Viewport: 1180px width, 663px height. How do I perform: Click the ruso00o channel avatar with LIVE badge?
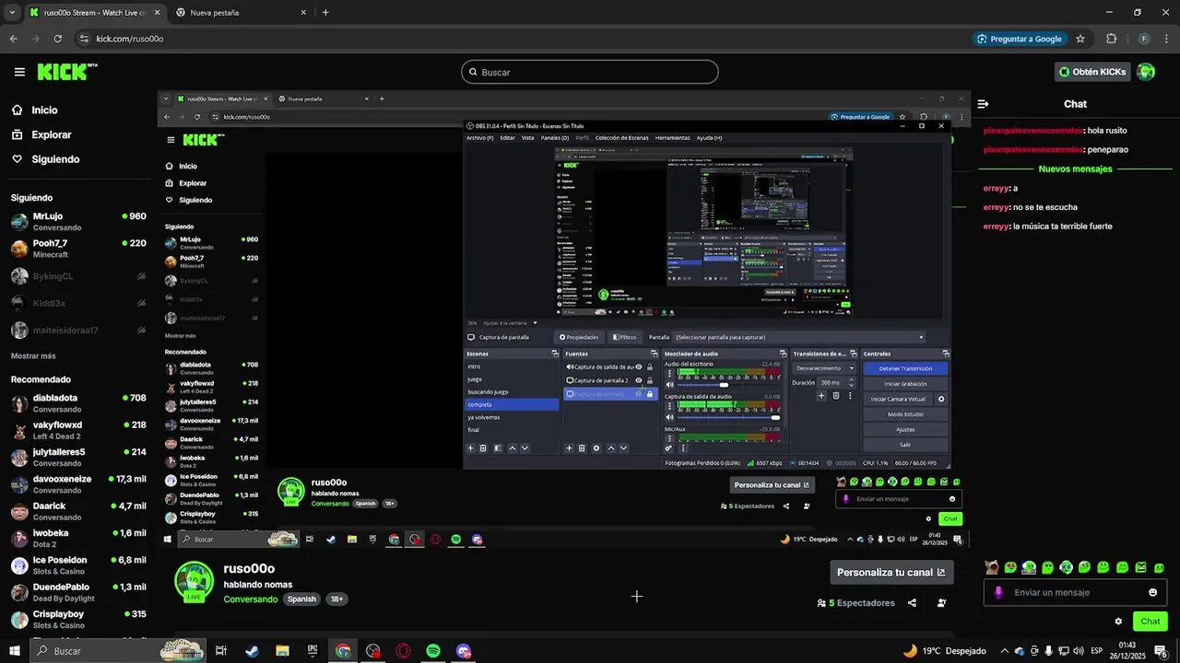(194, 582)
